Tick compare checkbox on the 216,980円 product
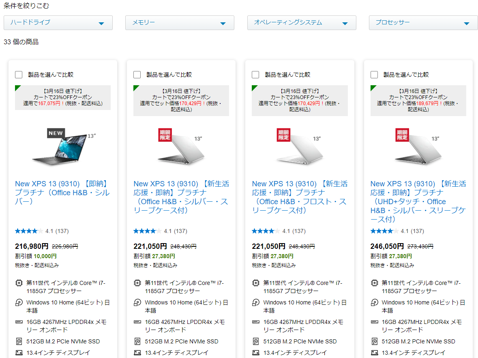Screen dimensions: 478x358 (x=19, y=75)
